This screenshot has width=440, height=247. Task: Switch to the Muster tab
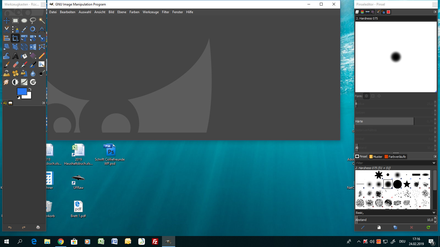coord(376,156)
